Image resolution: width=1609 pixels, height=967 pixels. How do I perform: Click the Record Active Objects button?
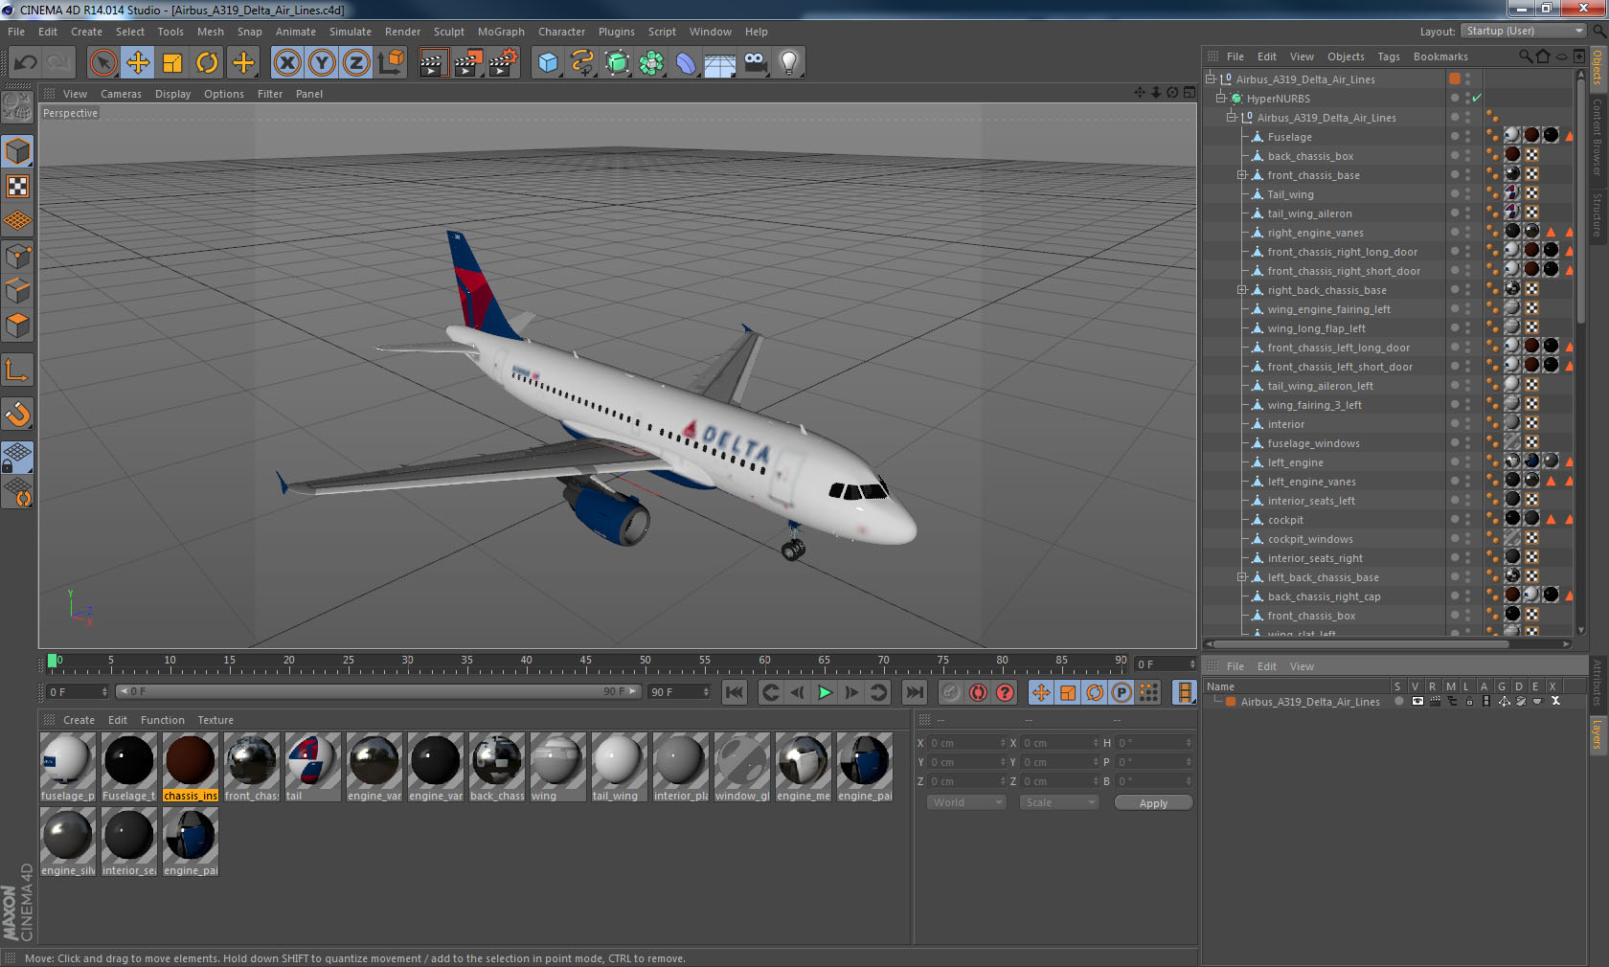coord(950,692)
